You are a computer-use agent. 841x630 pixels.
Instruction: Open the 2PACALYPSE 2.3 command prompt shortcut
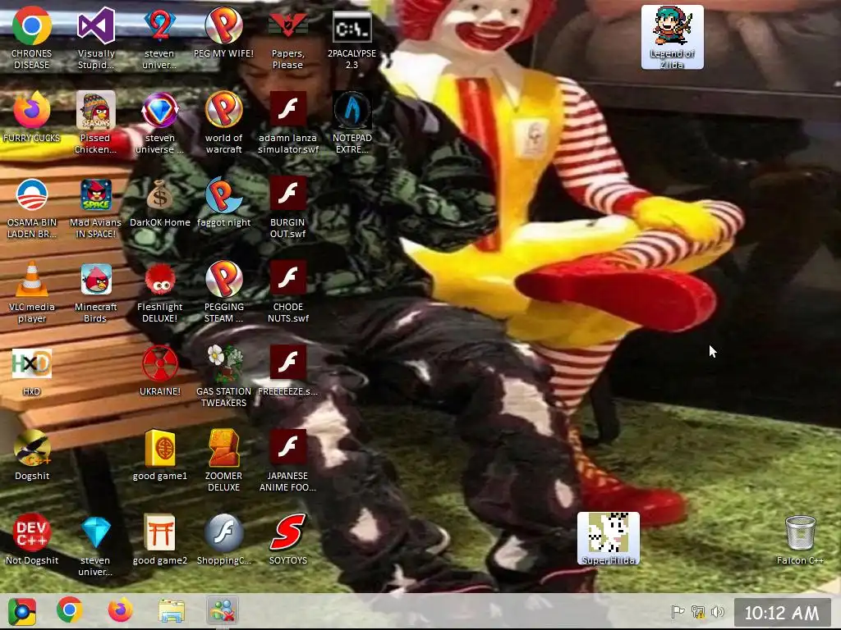[x=352, y=38]
